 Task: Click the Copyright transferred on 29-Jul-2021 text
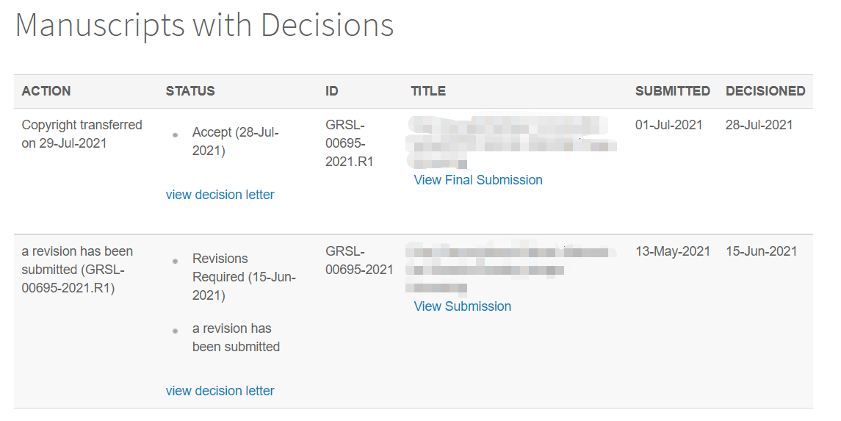coord(82,134)
